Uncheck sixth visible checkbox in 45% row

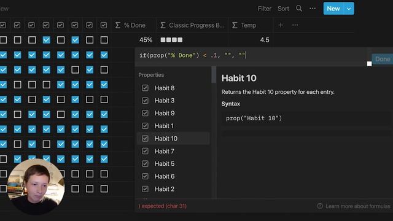point(75,40)
